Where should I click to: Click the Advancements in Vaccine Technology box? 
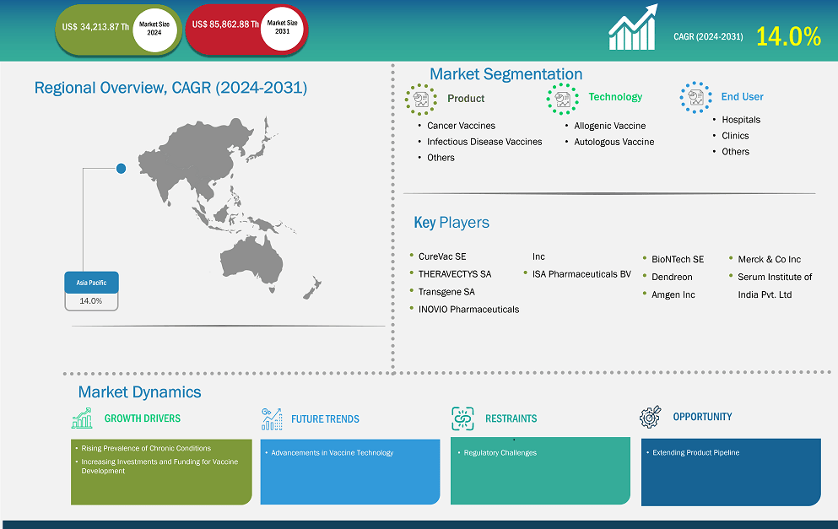coord(349,471)
